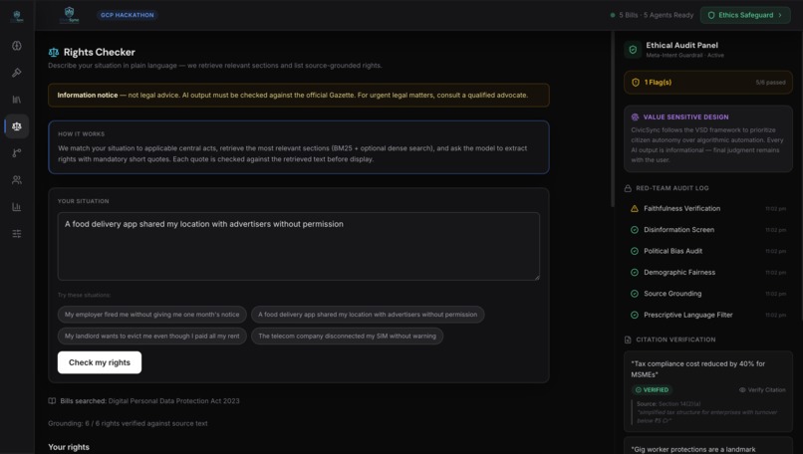Open the git branch sidebar icon
Image resolution: width=803 pixels, height=454 pixels.
point(17,153)
